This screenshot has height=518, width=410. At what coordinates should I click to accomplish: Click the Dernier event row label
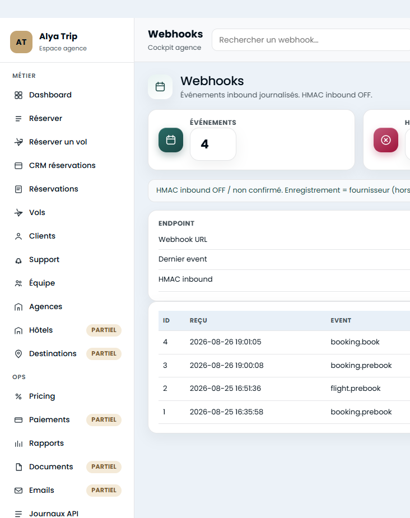tap(183, 259)
